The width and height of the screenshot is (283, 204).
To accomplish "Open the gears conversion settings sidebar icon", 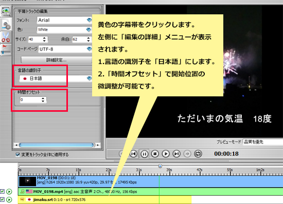I will (x=6, y=25).
